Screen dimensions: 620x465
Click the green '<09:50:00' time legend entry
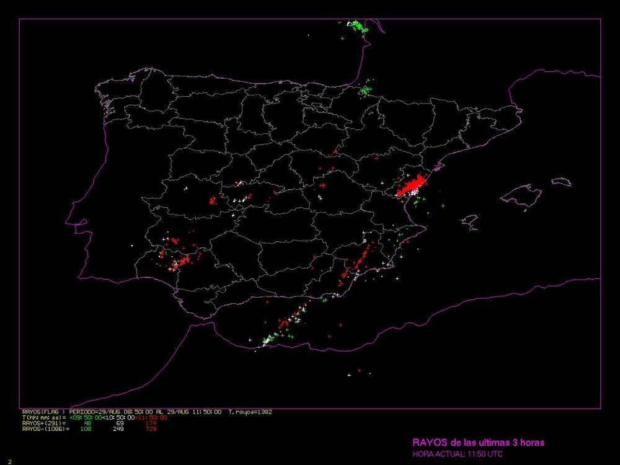[x=84, y=417]
